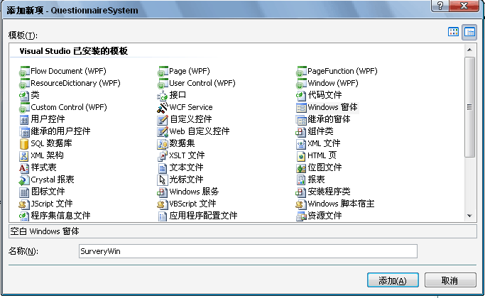Click the template list scroll up arrow
Viewport: 485px width, 298px height.
pyautogui.click(x=470, y=50)
